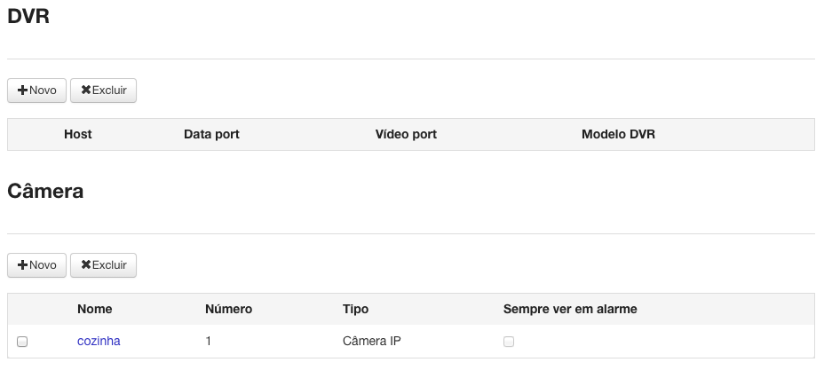Screen dimensions: 832x378
Task: Select the cozinha row checkbox
Action: click(x=22, y=342)
